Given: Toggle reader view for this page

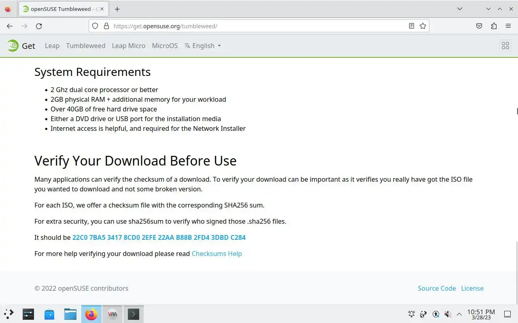Looking at the screenshot, I should 412,26.
